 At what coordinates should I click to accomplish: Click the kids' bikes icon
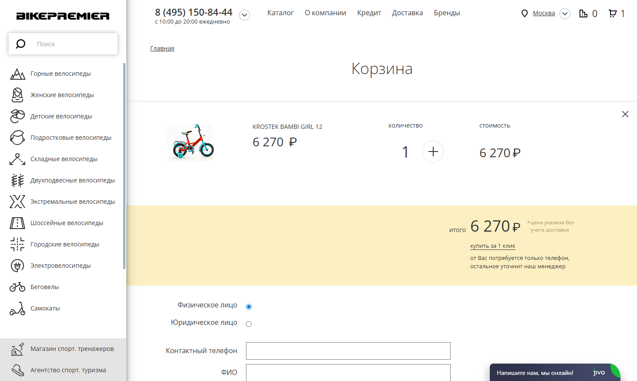[x=17, y=116]
